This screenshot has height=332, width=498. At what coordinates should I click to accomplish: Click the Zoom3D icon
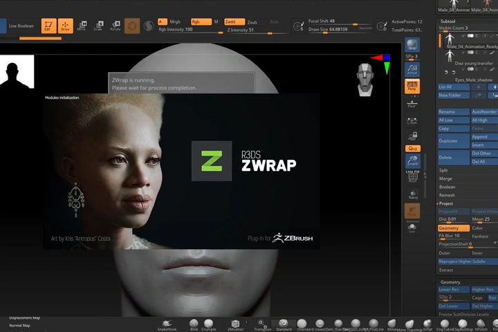pyautogui.click(x=412, y=160)
